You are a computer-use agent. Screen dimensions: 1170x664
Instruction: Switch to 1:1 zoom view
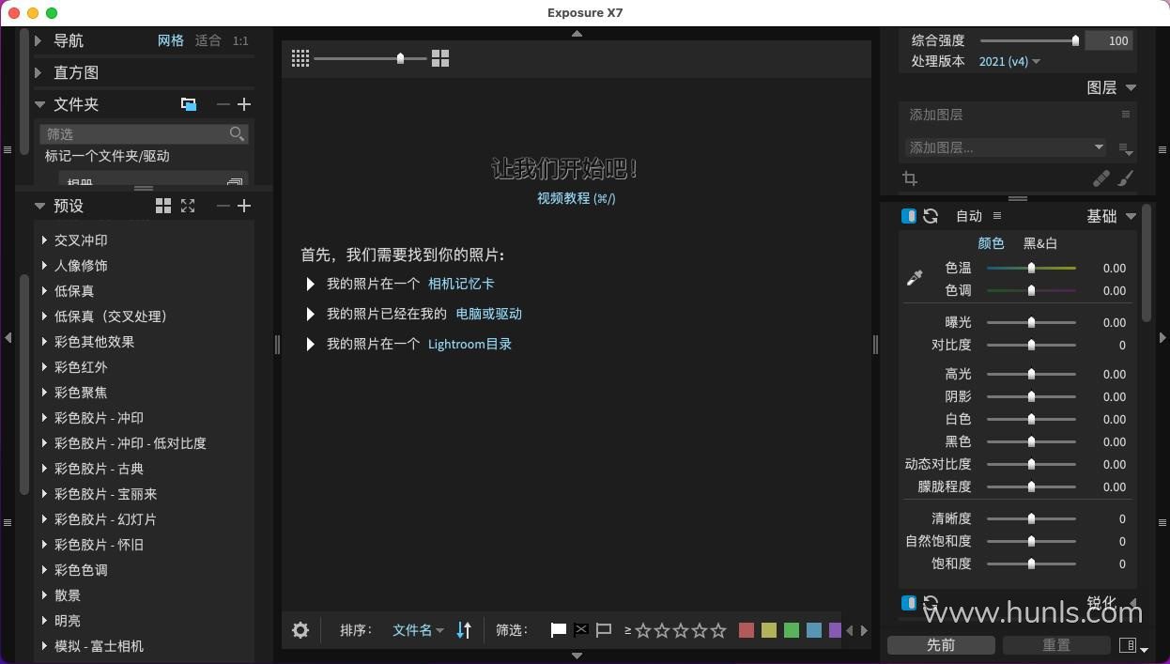pos(240,40)
